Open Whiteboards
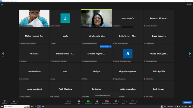 pos(133,102)
